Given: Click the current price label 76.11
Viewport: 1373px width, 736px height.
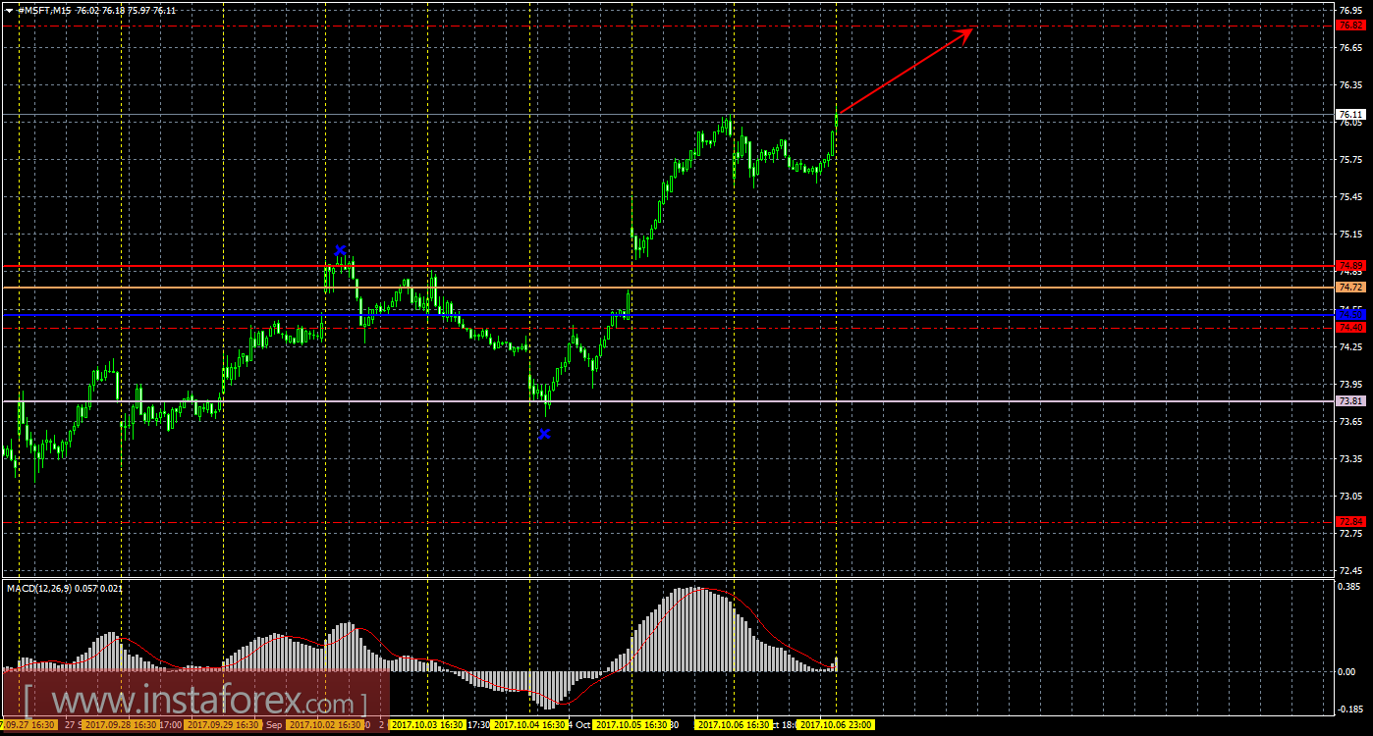Looking at the screenshot, I should tap(1351, 115).
